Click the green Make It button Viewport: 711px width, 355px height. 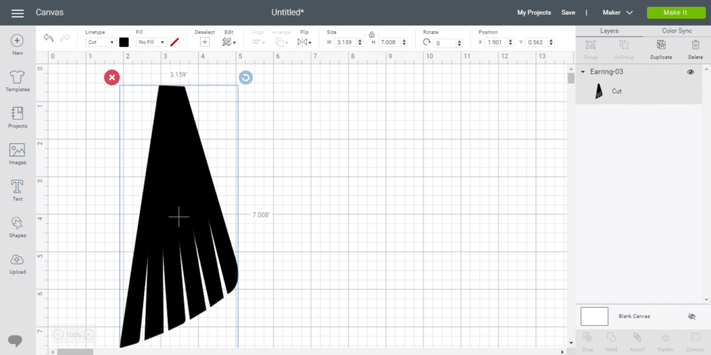676,13
